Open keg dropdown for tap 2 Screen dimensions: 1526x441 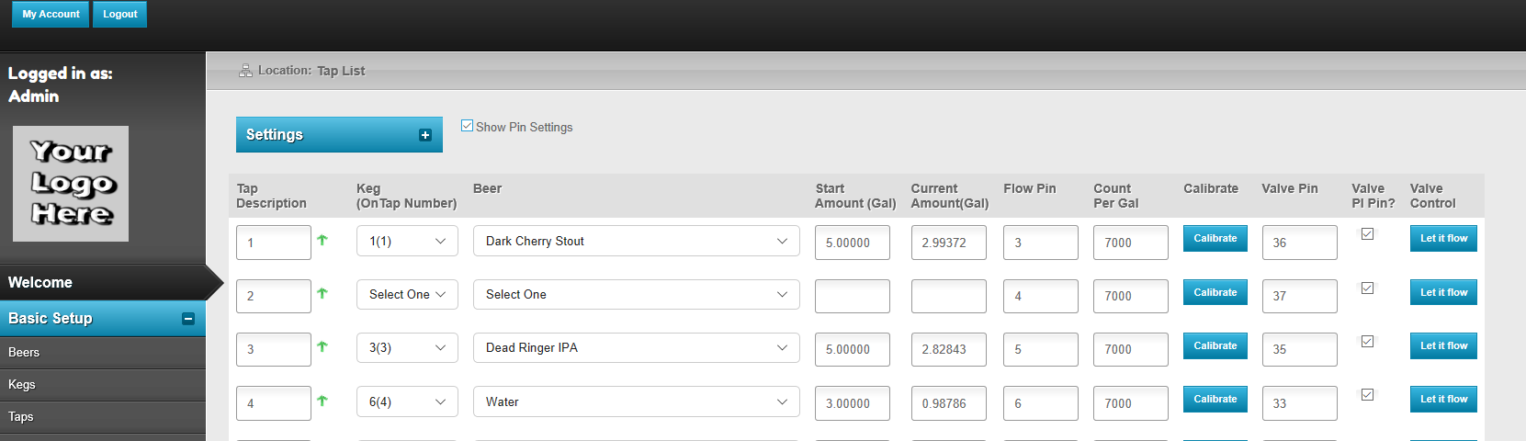(x=407, y=294)
